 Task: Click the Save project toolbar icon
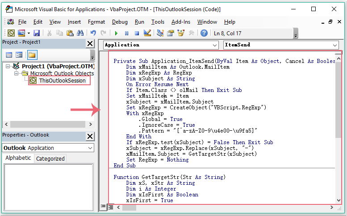coord(37,33)
